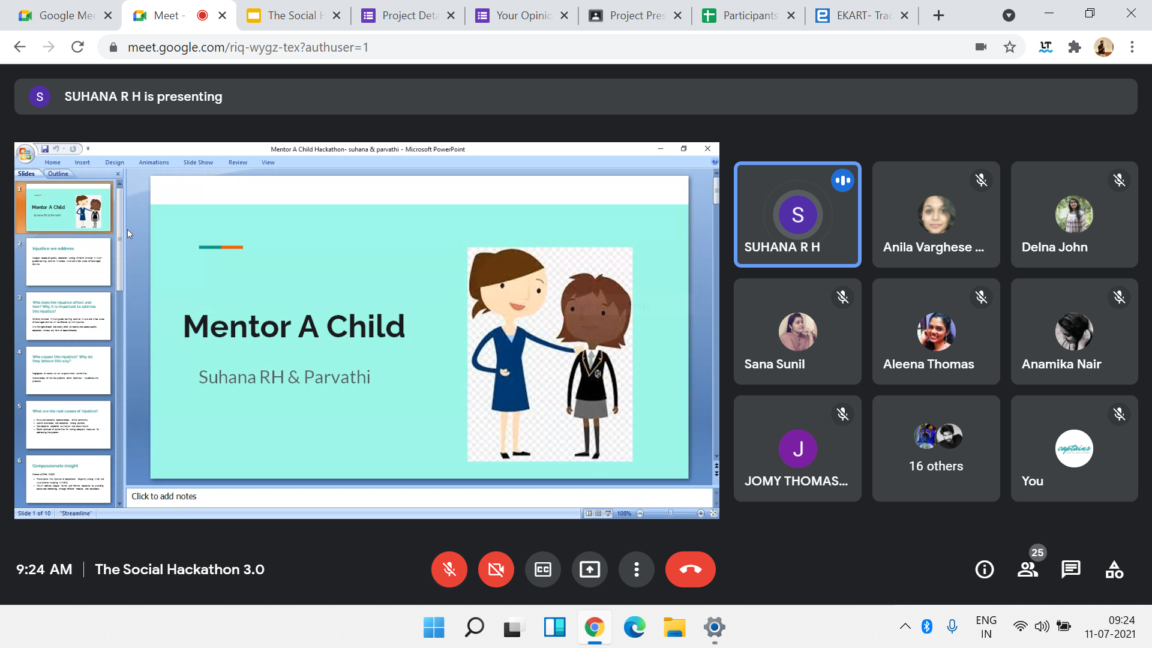Show everyone participants panel
This screenshot has height=648, width=1152.
(x=1028, y=569)
